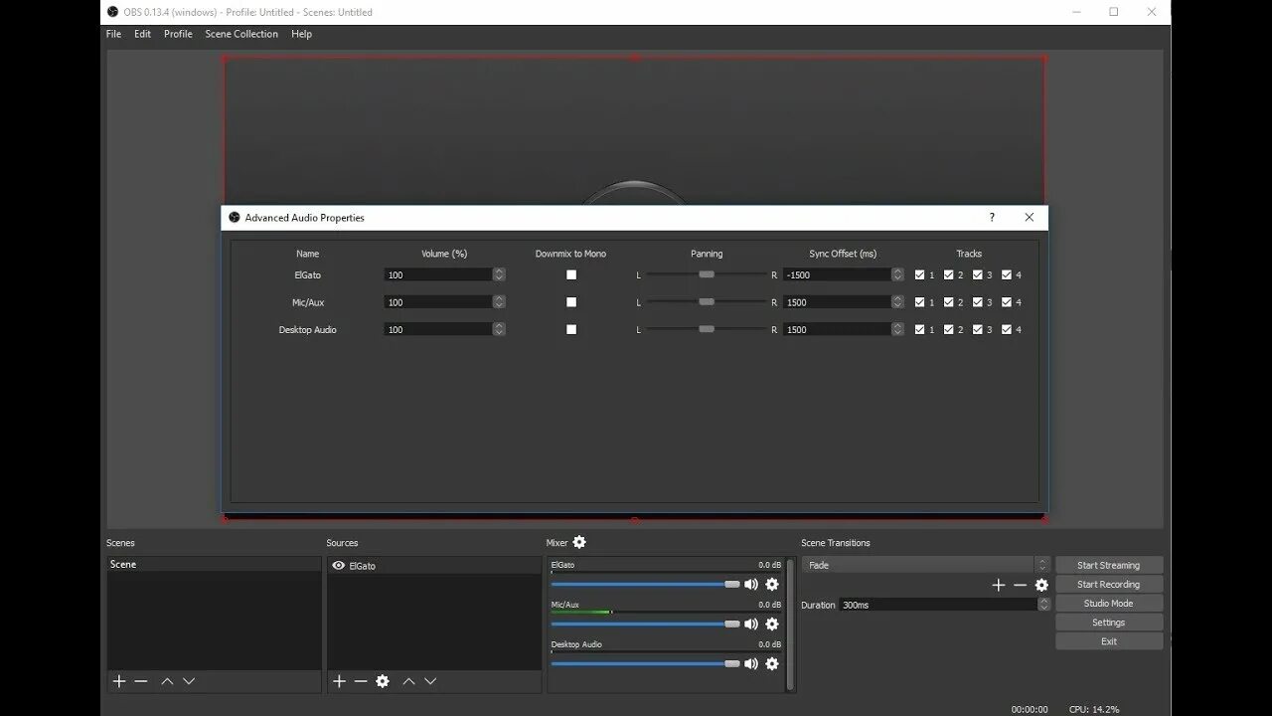The width and height of the screenshot is (1272, 716).
Task: Mute the ElGato mixer channel
Action: coord(751,585)
